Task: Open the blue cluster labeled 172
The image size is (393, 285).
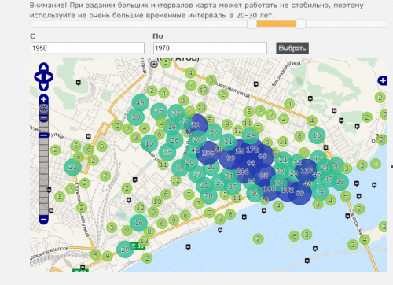Action: click(252, 150)
